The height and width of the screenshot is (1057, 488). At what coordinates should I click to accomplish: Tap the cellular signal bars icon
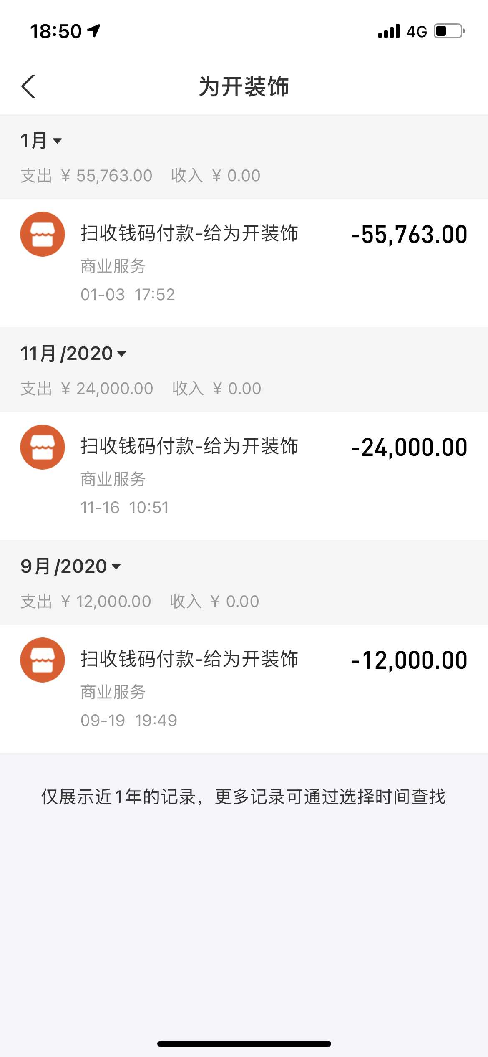point(389,31)
